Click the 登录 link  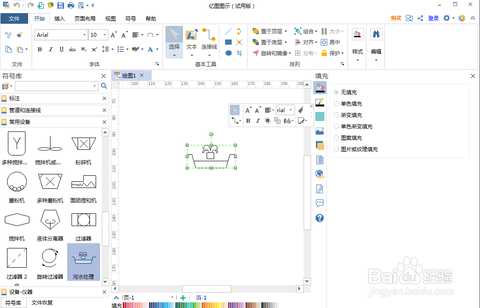coord(433,18)
